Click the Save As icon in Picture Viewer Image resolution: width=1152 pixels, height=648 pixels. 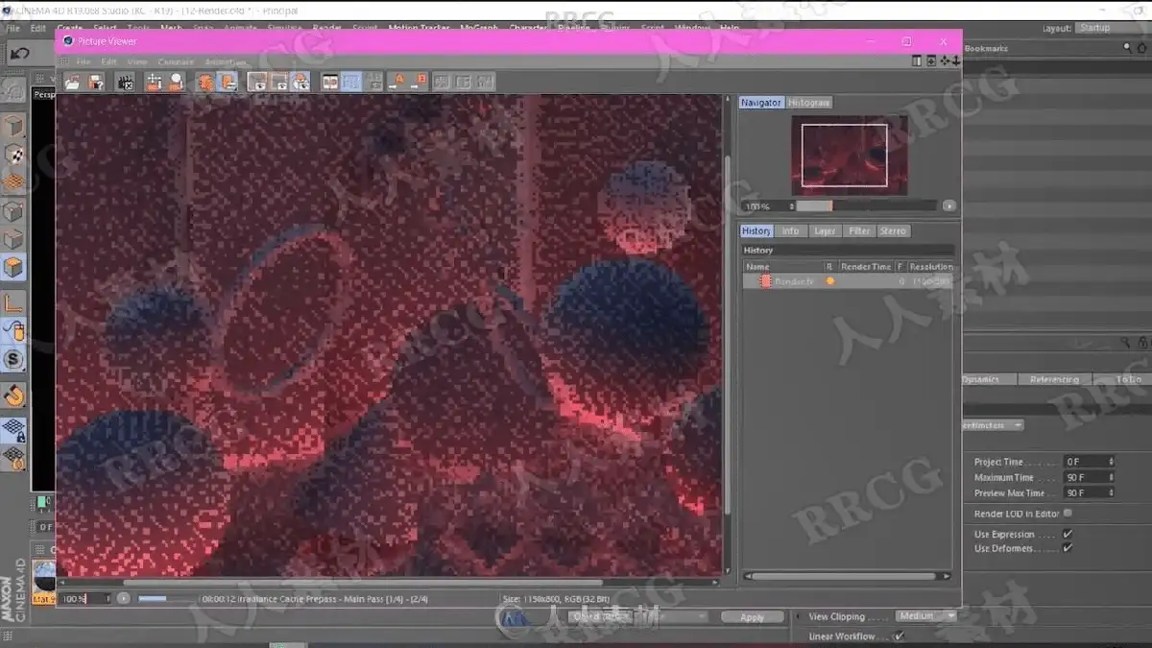[x=96, y=83]
